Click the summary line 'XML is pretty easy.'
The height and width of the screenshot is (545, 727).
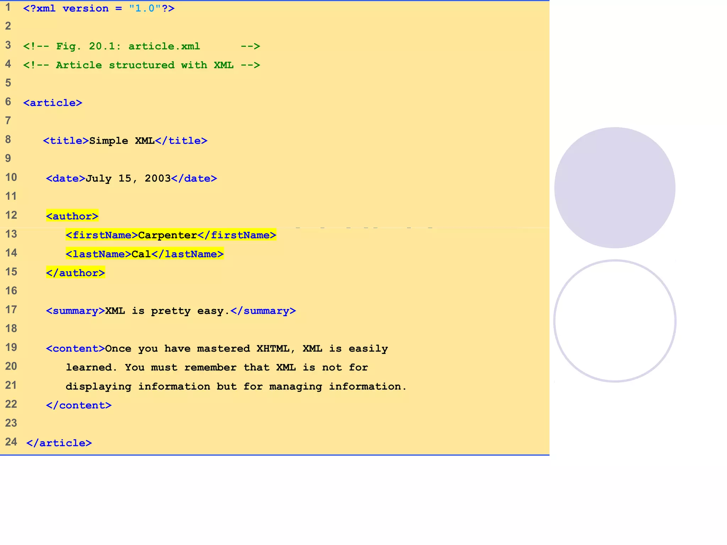point(171,311)
